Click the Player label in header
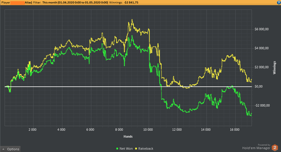This screenshot has width=281, height=152. (x=6, y=2)
